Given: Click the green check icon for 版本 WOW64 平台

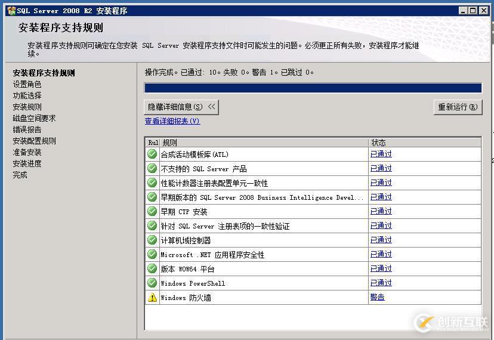Looking at the screenshot, I should pyautogui.click(x=152, y=268).
